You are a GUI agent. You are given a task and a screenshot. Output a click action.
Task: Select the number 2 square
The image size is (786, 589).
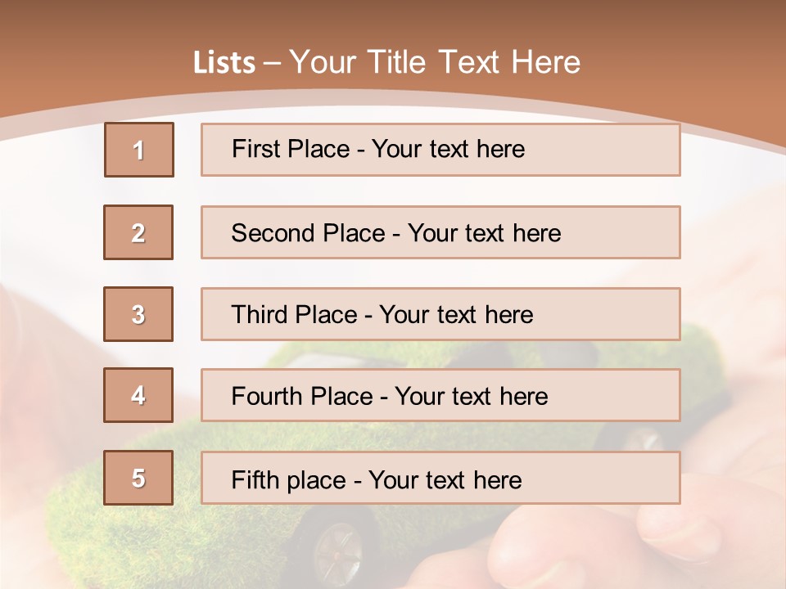138,232
